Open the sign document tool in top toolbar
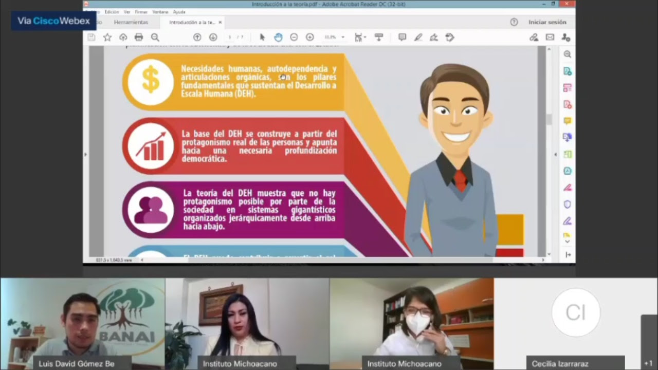The height and width of the screenshot is (370, 658). coord(434,37)
